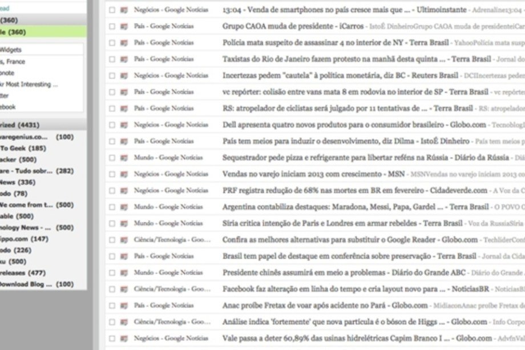Check the box for 'Vale passa a deter 60,89%'

point(112,338)
